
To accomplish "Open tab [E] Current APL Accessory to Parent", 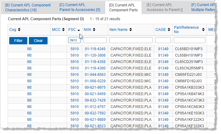I will [x=165, y=7].
